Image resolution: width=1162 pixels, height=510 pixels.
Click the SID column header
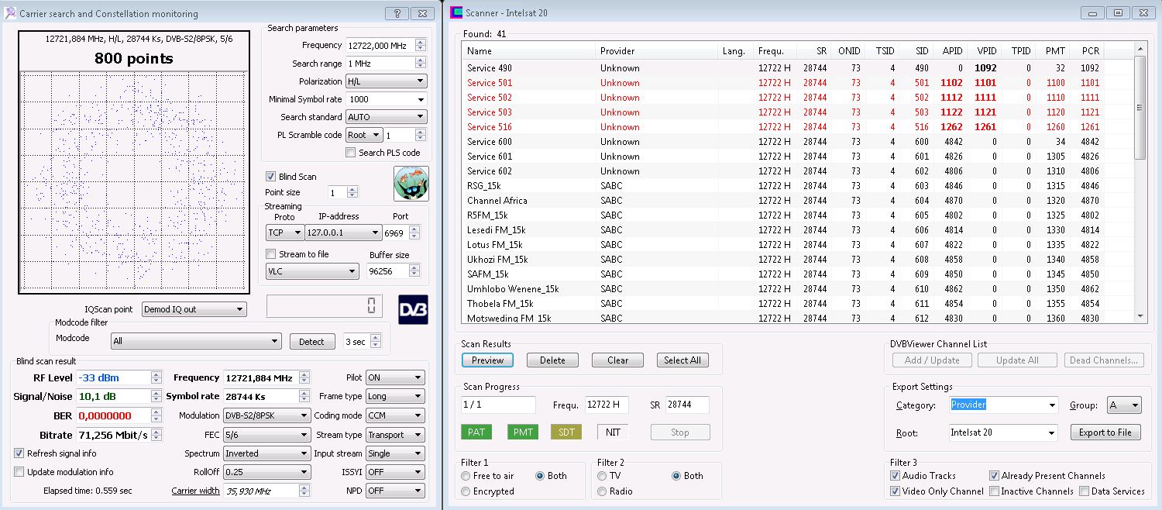[x=916, y=51]
